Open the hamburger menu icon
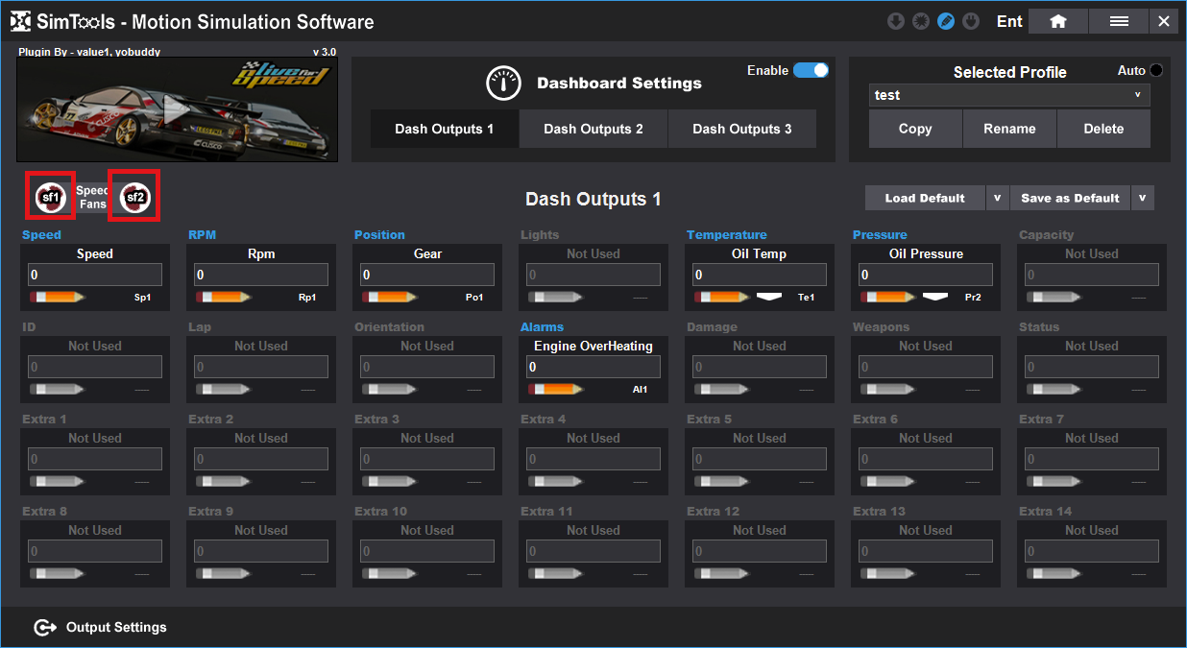Viewport: 1187px width, 648px height. (x=1119, y=21)
